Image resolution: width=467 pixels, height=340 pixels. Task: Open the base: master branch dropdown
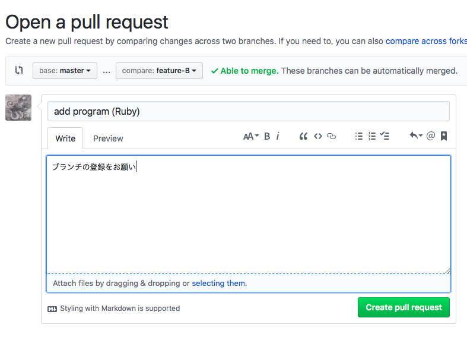point(65,71)
